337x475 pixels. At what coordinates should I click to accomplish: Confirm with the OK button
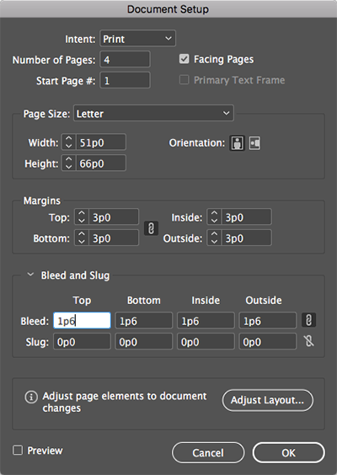tap(288, 453)
